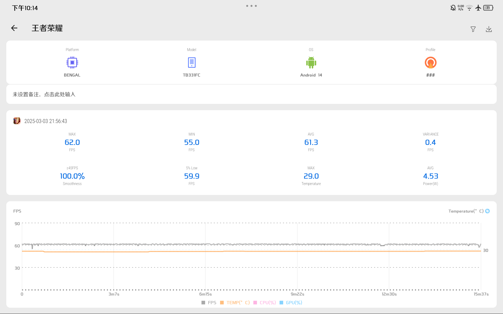503x314 pixels.
Task: Tap the battery level indicator
Action: 488,8
